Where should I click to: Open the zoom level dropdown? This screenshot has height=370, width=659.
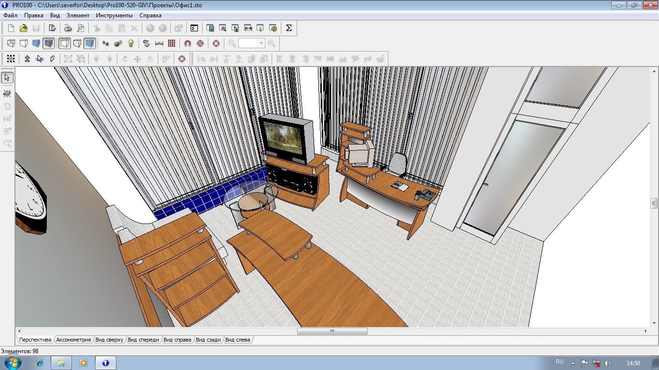(x=261, y=43)
